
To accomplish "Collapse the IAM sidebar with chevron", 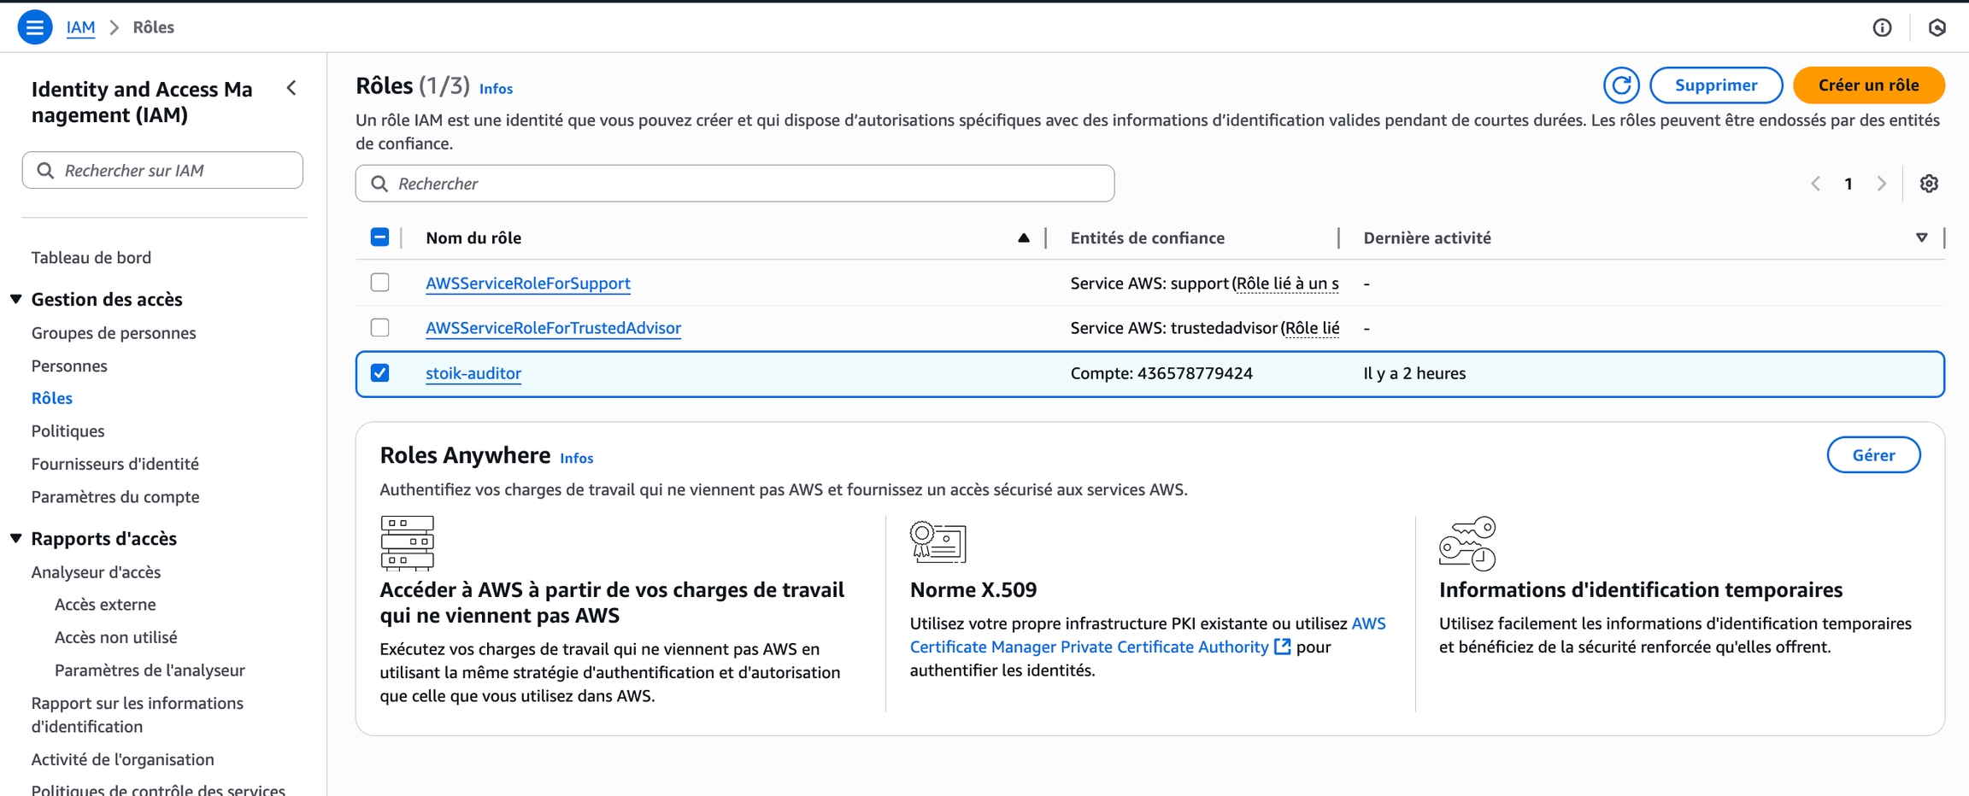I will pos(292,88).
